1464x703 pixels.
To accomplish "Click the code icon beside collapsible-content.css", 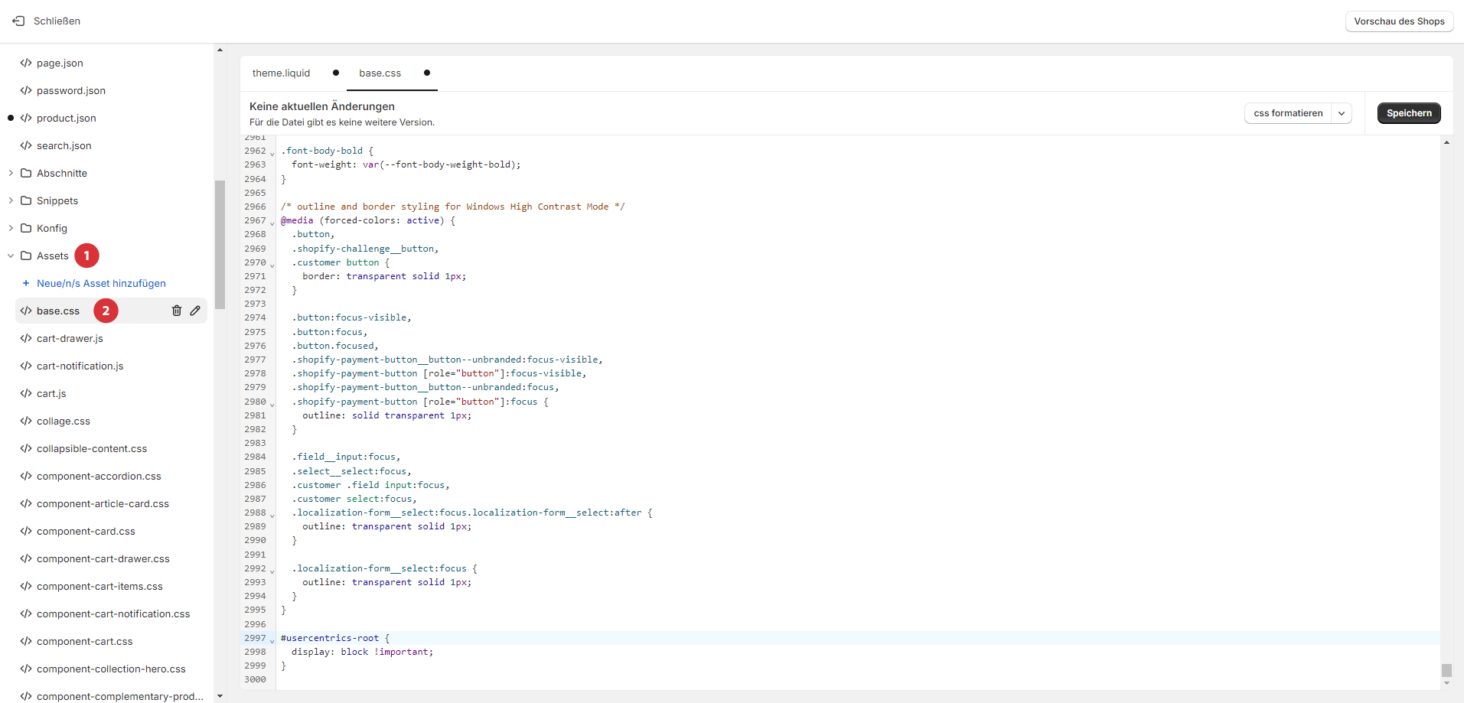I will point(26,448).
